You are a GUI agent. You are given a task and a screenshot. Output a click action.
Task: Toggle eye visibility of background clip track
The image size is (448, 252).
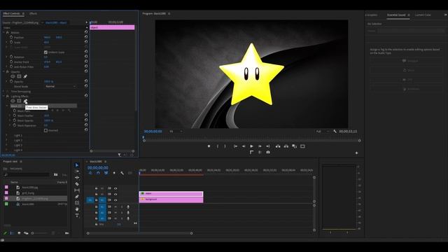pyautogui.click(x=115, y=199)
